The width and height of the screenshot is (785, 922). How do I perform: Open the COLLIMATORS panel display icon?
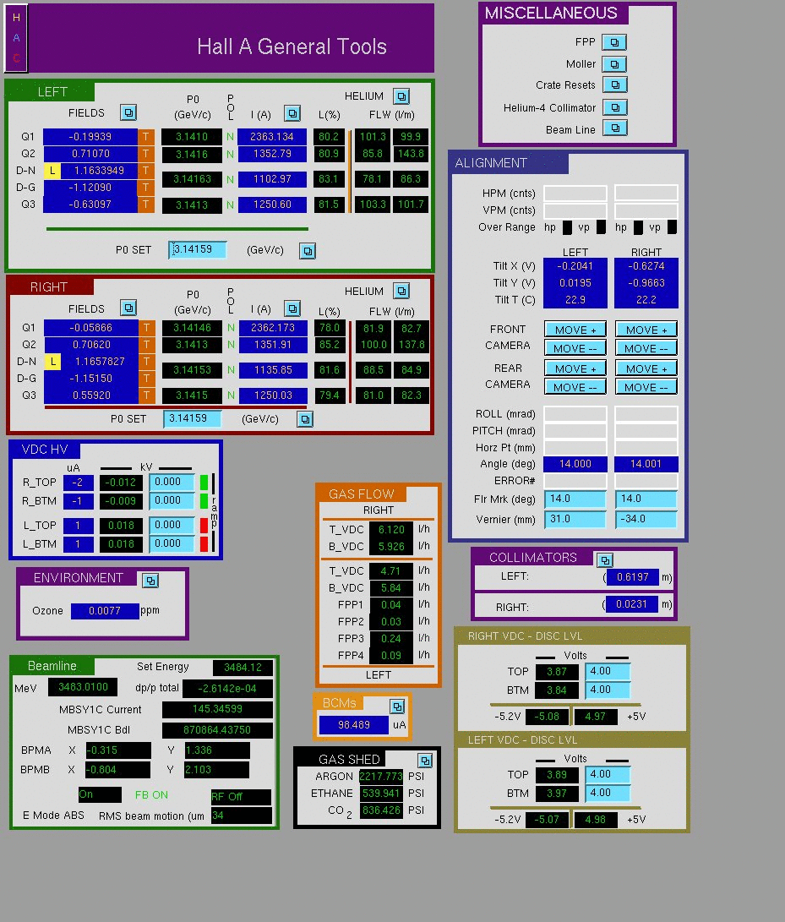tap(604, 559)
